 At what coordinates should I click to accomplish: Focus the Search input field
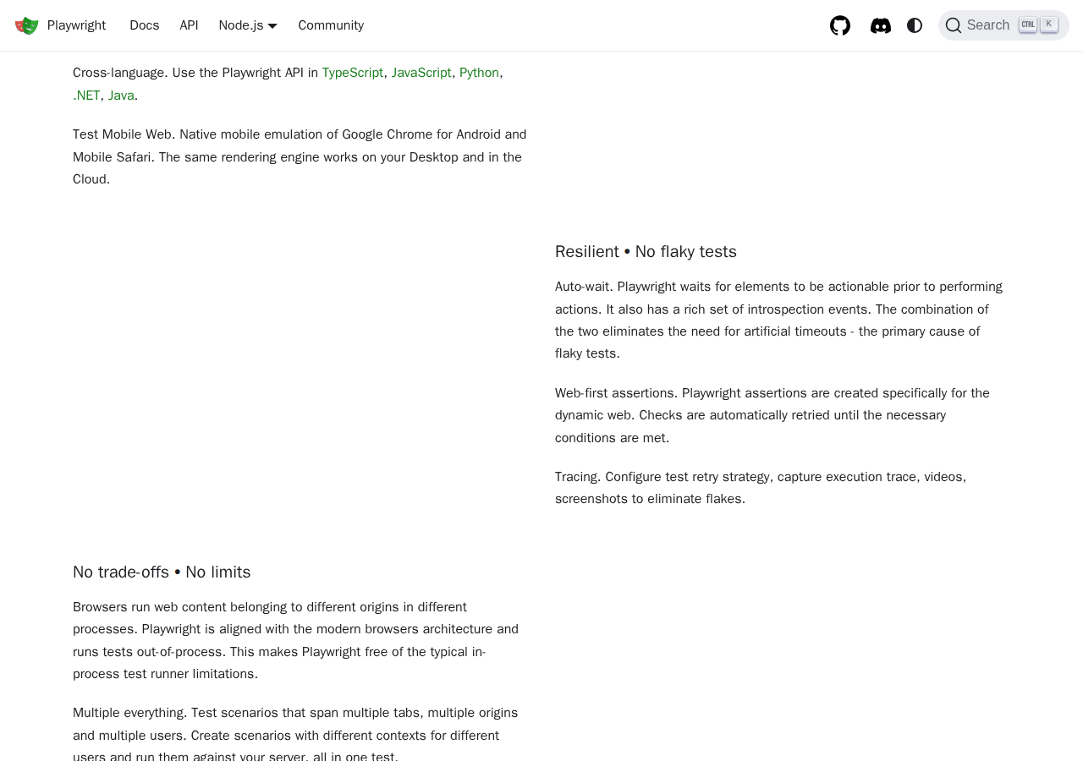pyautogui.click(x=988, y=25)
